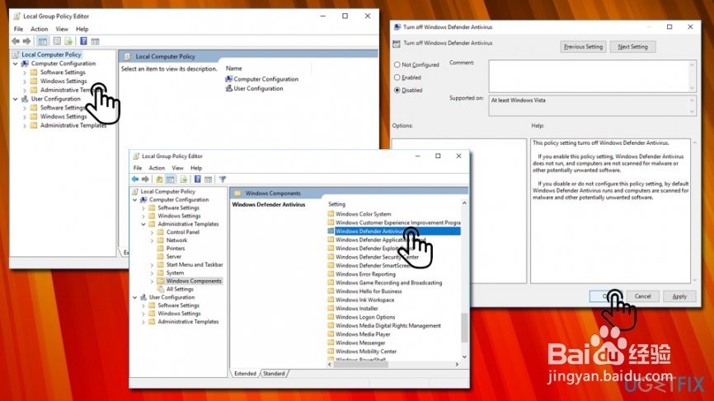The height and width of the screenshot is (401, 714).
Task: Expand the Network tree node
Action: coord(152,240)
